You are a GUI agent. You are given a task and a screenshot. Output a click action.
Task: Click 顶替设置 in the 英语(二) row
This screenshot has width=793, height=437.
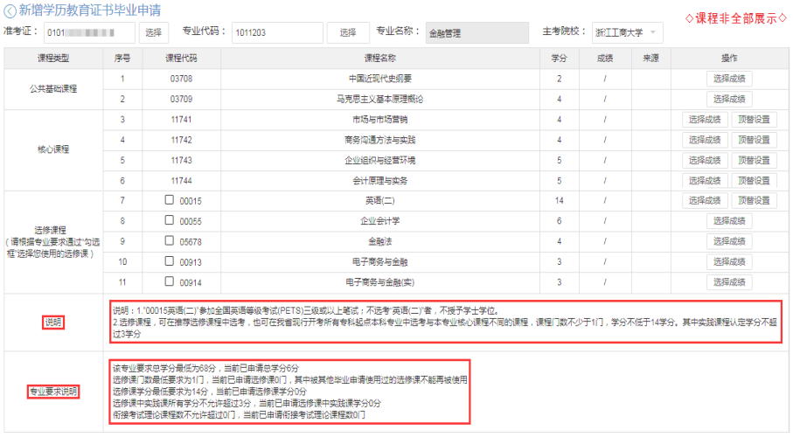(754, 200)
